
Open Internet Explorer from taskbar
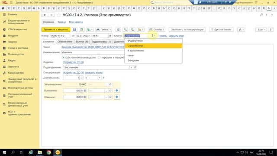[x=31, y=152]
